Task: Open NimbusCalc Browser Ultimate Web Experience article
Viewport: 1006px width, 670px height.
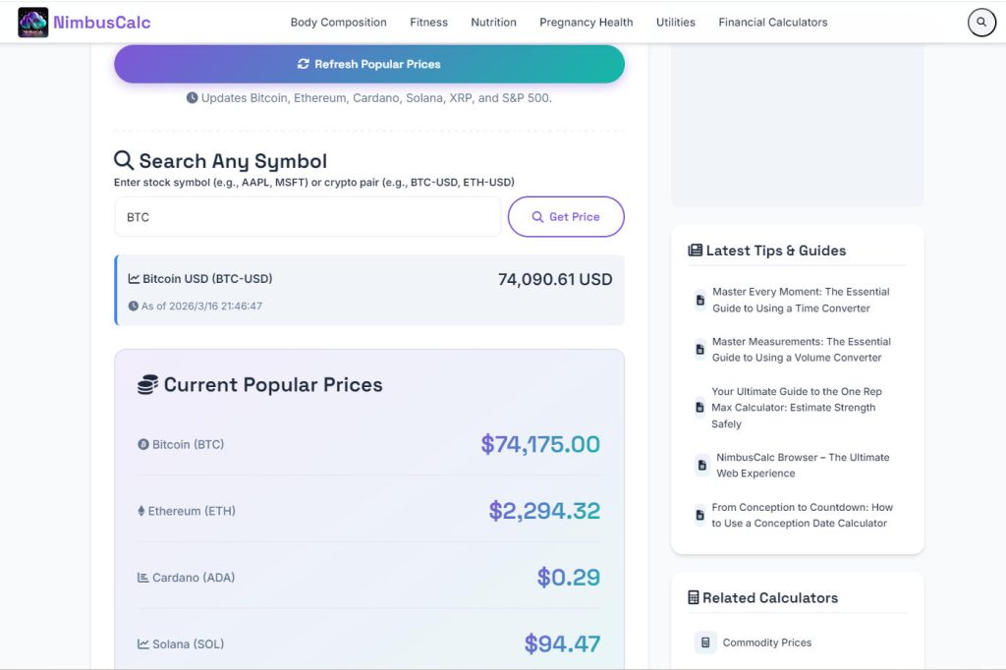Action: pyautogui.click(x=803, y=466)
